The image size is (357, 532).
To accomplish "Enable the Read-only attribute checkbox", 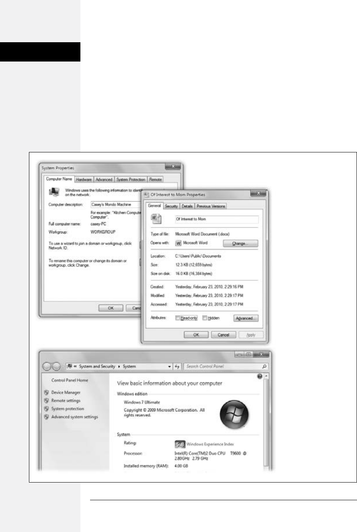I will tap(178, 318).
